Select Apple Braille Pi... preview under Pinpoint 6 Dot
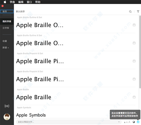The image size is (141, 125). [x=40, y=61]
